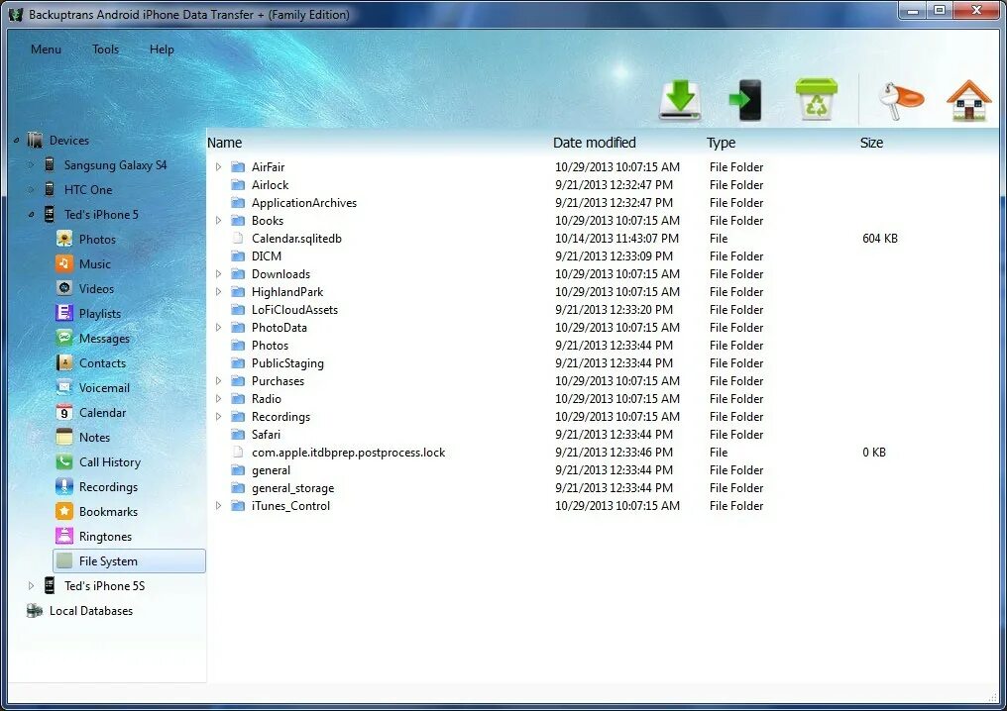The width and height of the screenshot is (1007, 711).
Task: Select the LoFiCloudAssets folder
Action: pos(294,309)
